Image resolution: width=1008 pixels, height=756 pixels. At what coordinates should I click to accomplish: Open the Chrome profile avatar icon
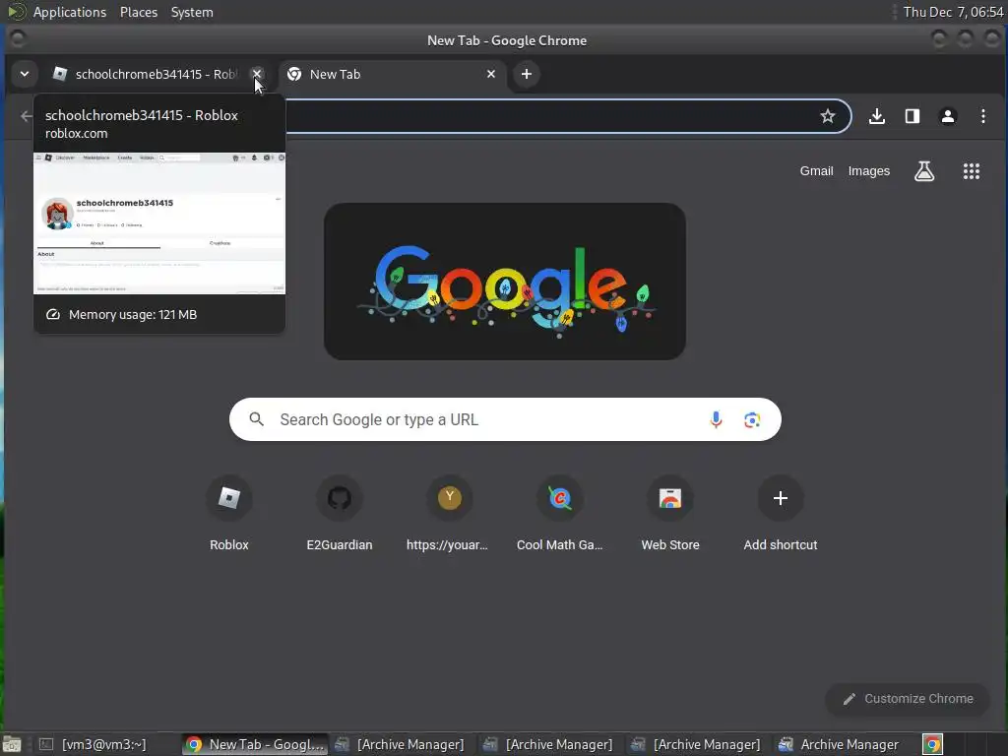coord(948,116)
